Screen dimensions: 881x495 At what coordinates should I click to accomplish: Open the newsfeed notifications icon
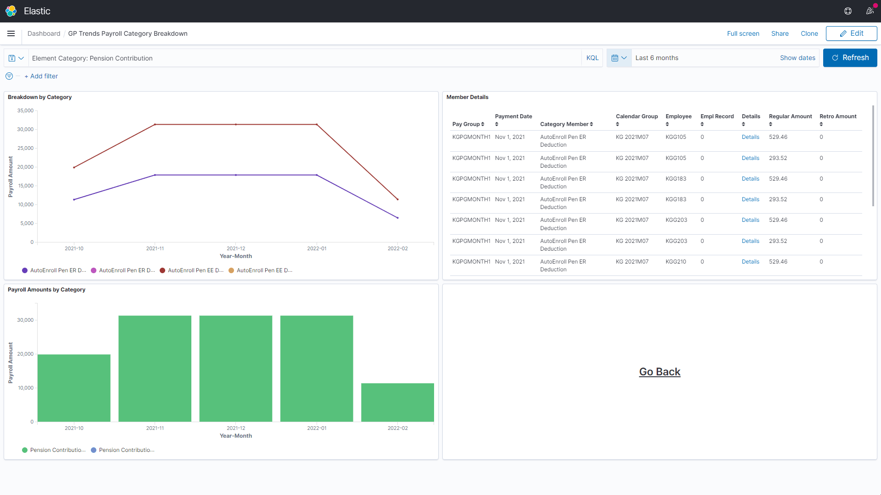click(x=870, y=11)
